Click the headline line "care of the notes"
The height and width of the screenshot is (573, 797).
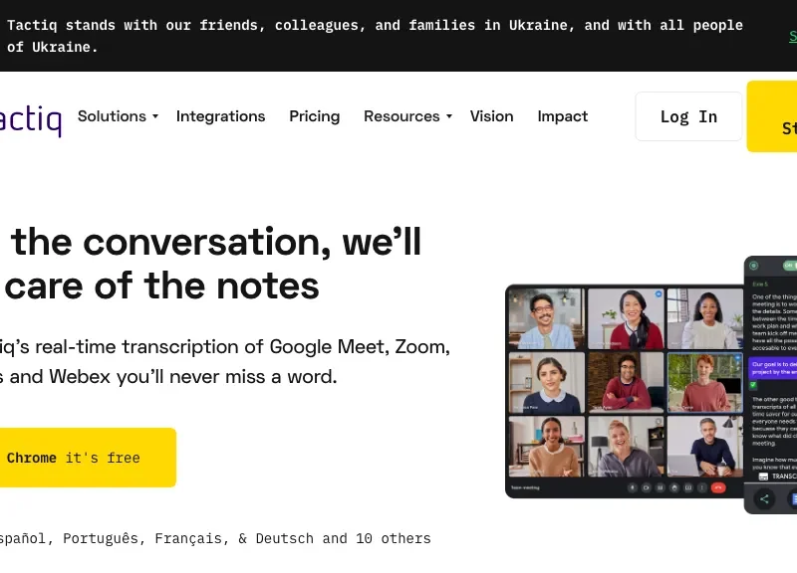161,286
